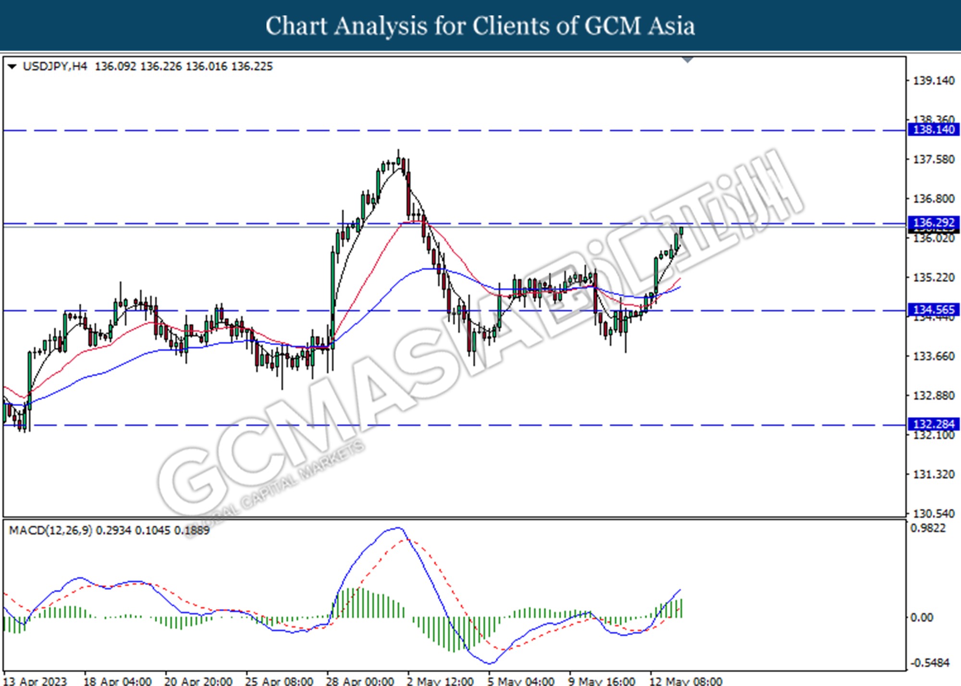961x686 pixels.
Task: Click the -0.5484 MACD scale value
Action: [930, 663]
